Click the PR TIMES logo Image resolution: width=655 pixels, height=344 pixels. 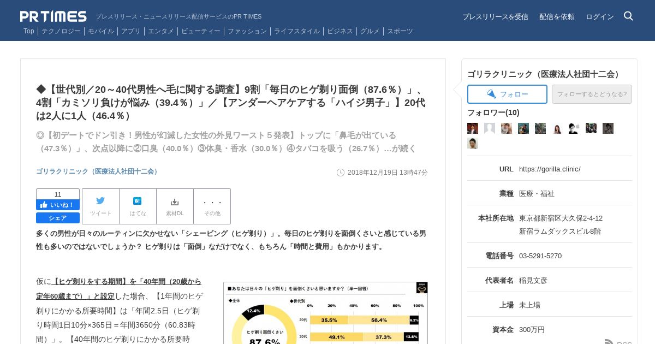[x=53, y=16]
